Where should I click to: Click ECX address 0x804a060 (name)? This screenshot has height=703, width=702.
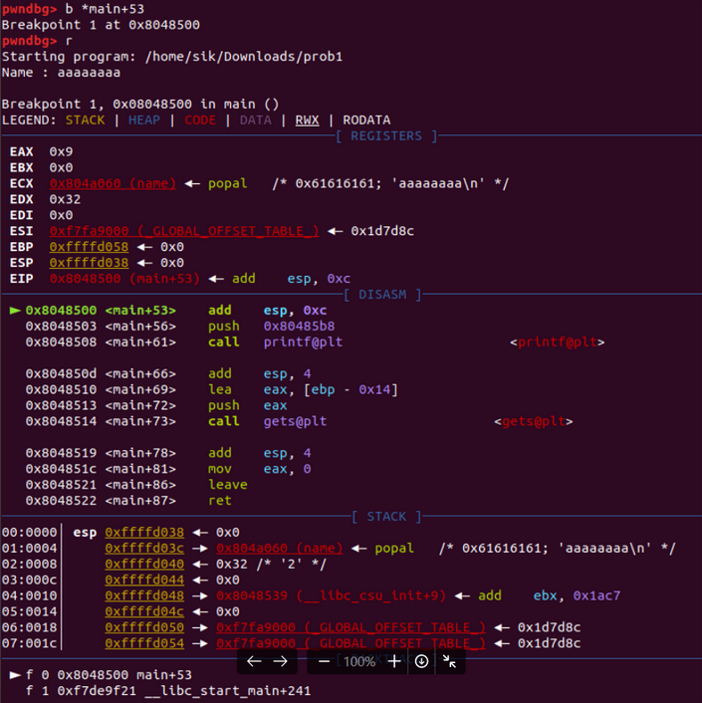[x=113, y=183]
